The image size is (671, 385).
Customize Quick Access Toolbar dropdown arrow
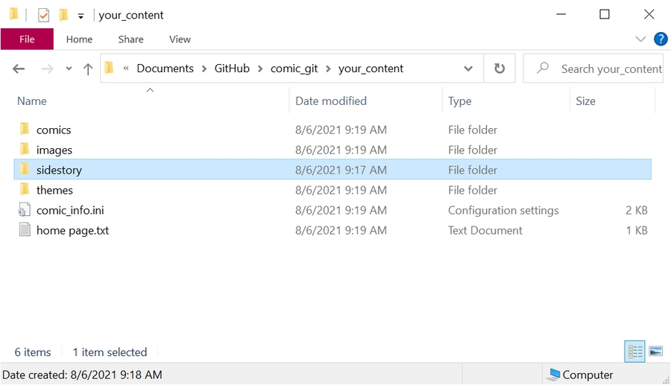[x=81, y=16]
